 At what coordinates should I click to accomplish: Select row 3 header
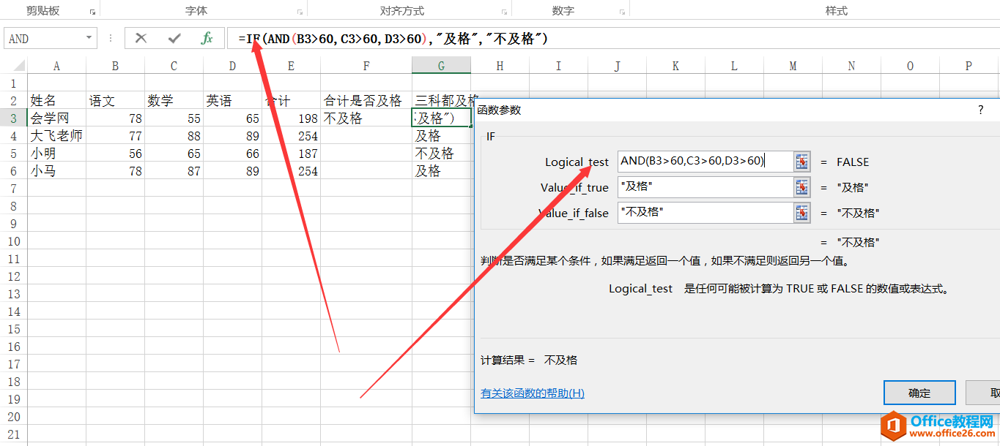(x=13, y=118)
